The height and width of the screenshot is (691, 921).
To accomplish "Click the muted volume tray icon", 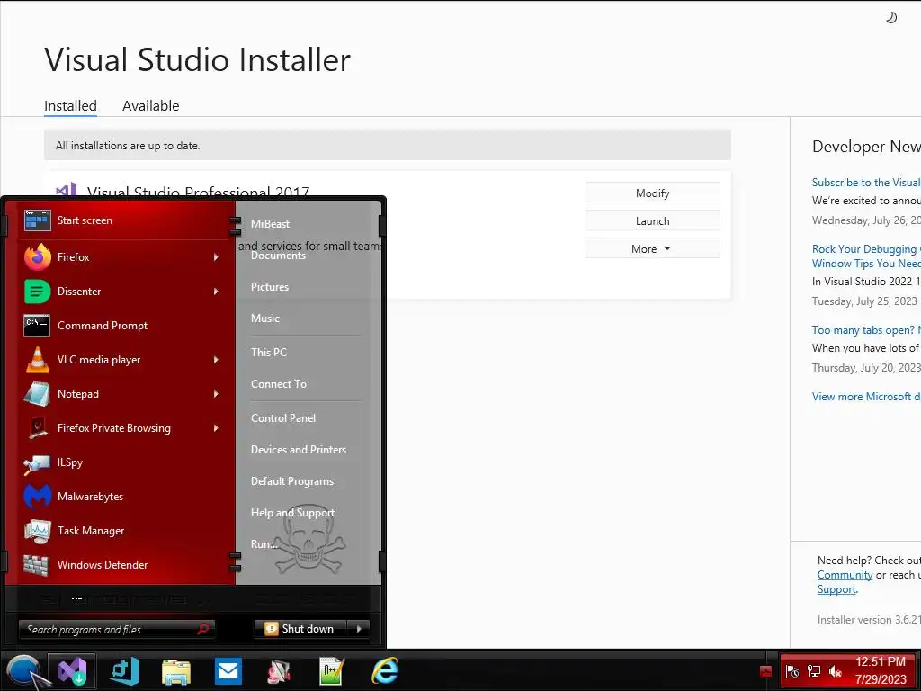I will tap(835, 671).
